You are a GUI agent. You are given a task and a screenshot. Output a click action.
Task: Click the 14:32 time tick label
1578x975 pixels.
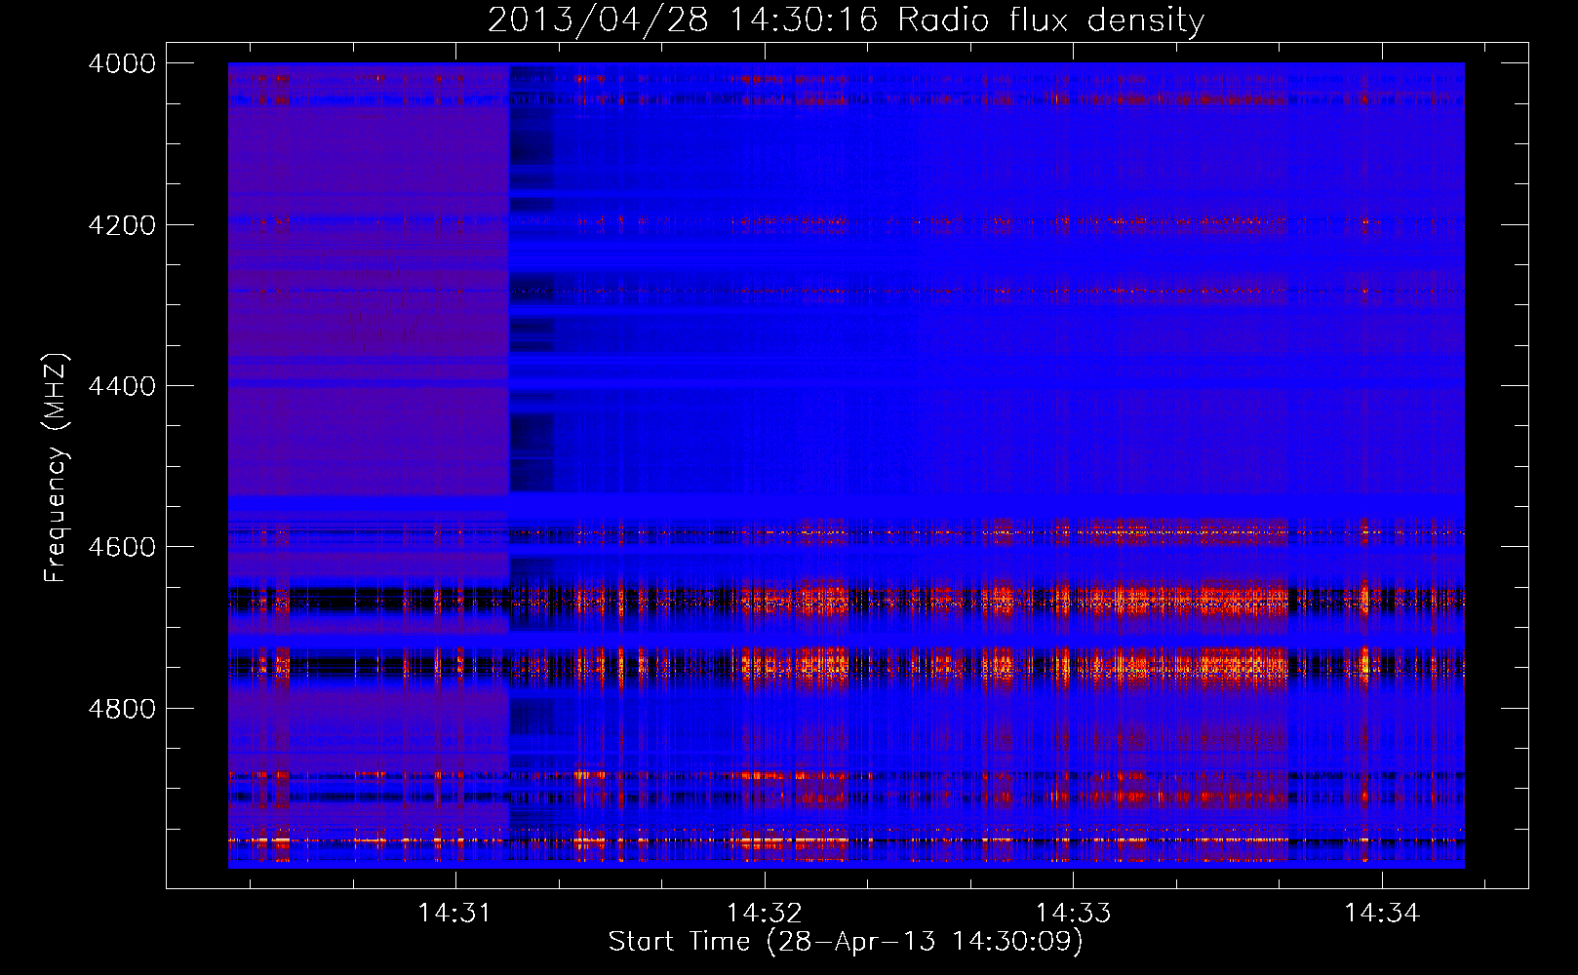[765, 914]
